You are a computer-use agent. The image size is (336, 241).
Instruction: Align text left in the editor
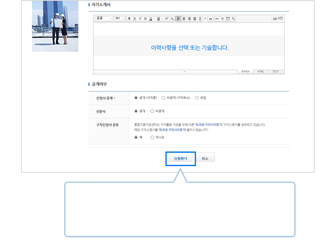pos(178,19)
